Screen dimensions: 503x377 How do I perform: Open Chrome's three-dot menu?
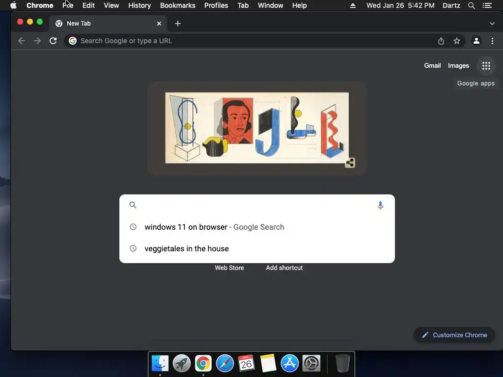pyautogui.click(x=492, y=41)
